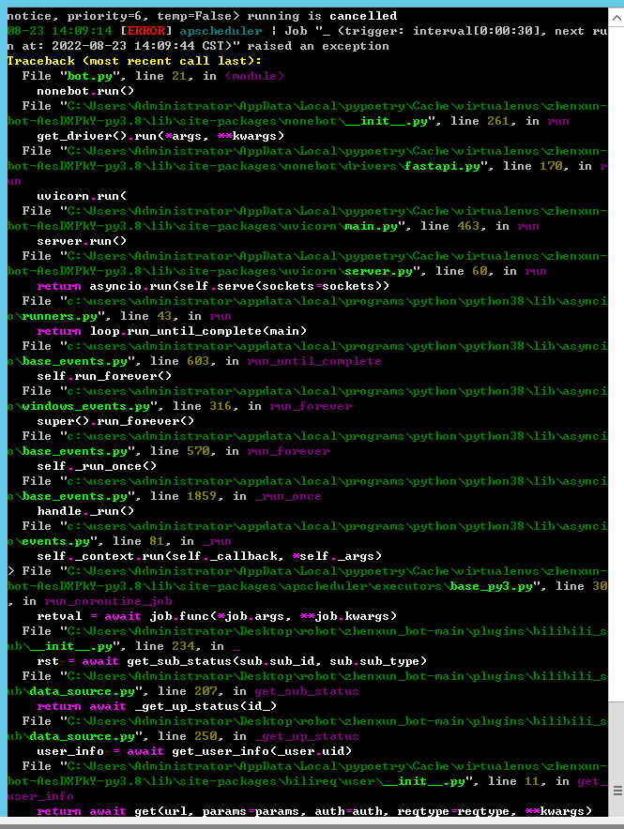
Task: Click the purple <module> label
Action: click(x=254, y=76)
